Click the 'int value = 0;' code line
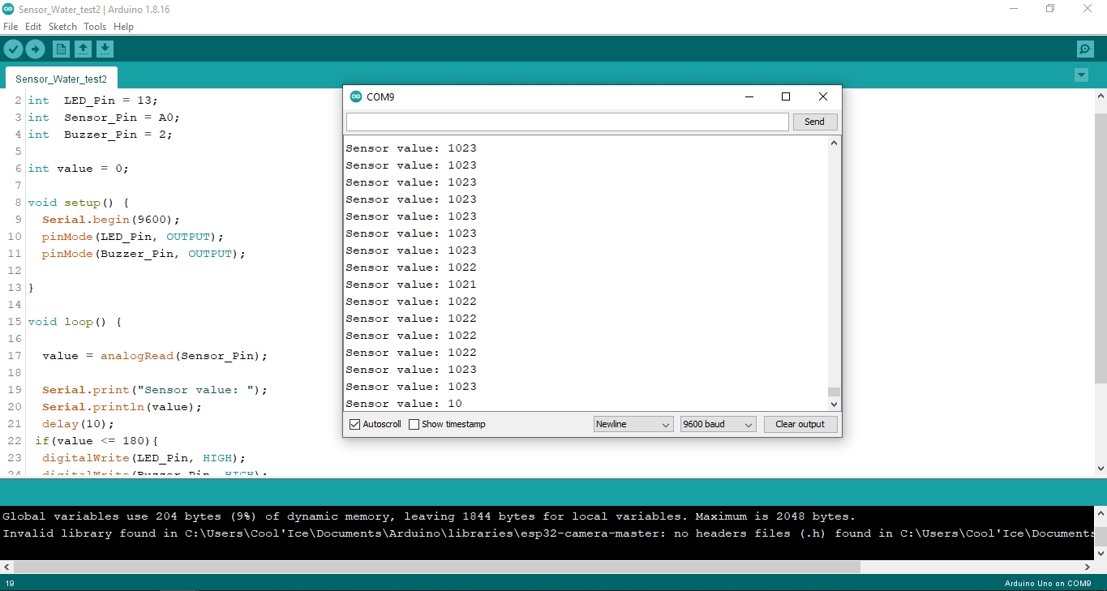This screenshot has width=1107, height=591. (78, 169)
